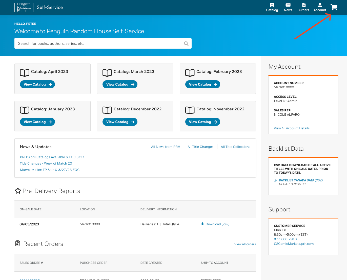347x280 pixels.
Task: Click the News icon in header
Action: click(288, 5)
